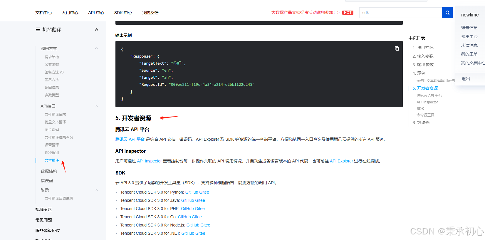Open 文件翻译结果查询 in the sidebar

tap(59, 137)
